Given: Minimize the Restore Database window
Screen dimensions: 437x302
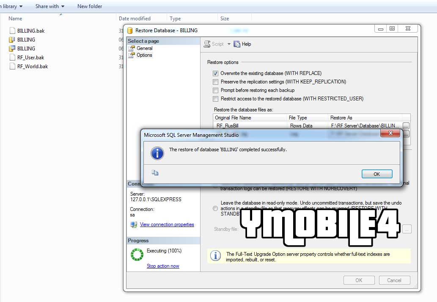Looking at the screenshot, I should click(380, 28).
